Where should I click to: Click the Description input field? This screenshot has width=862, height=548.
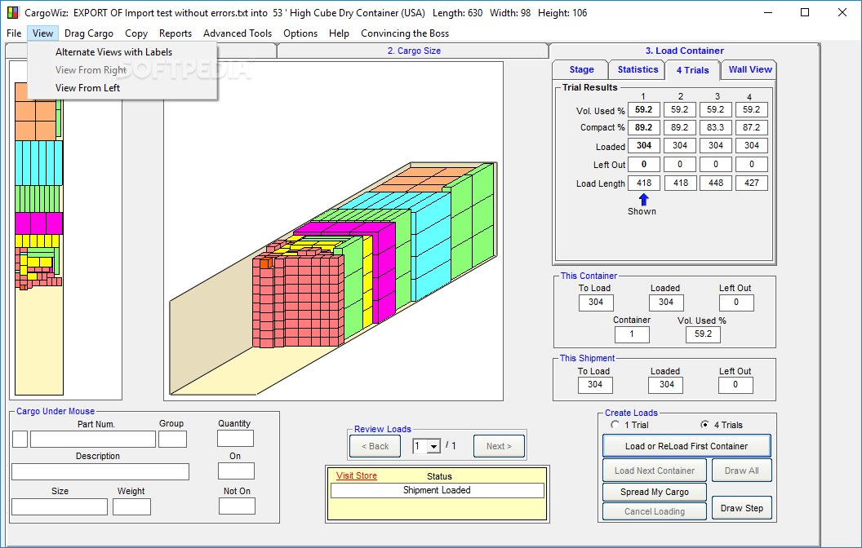[x=100, y=471]
